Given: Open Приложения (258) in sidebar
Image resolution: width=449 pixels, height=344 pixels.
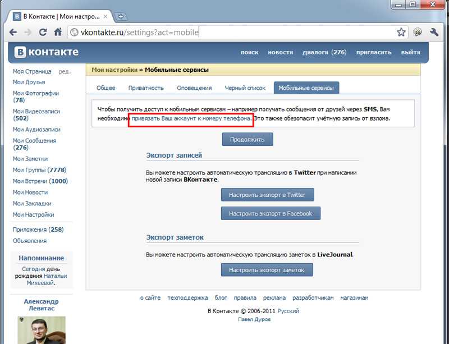Looking at the screenshot, I should point(38,230).
